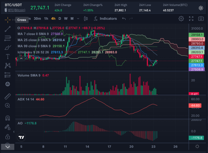
Task: Open time axis settings gear
Action: point(197,147)
